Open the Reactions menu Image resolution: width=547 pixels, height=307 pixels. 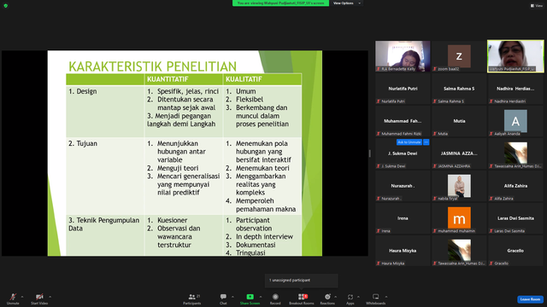pyautogui.click(x=327, y=298)
